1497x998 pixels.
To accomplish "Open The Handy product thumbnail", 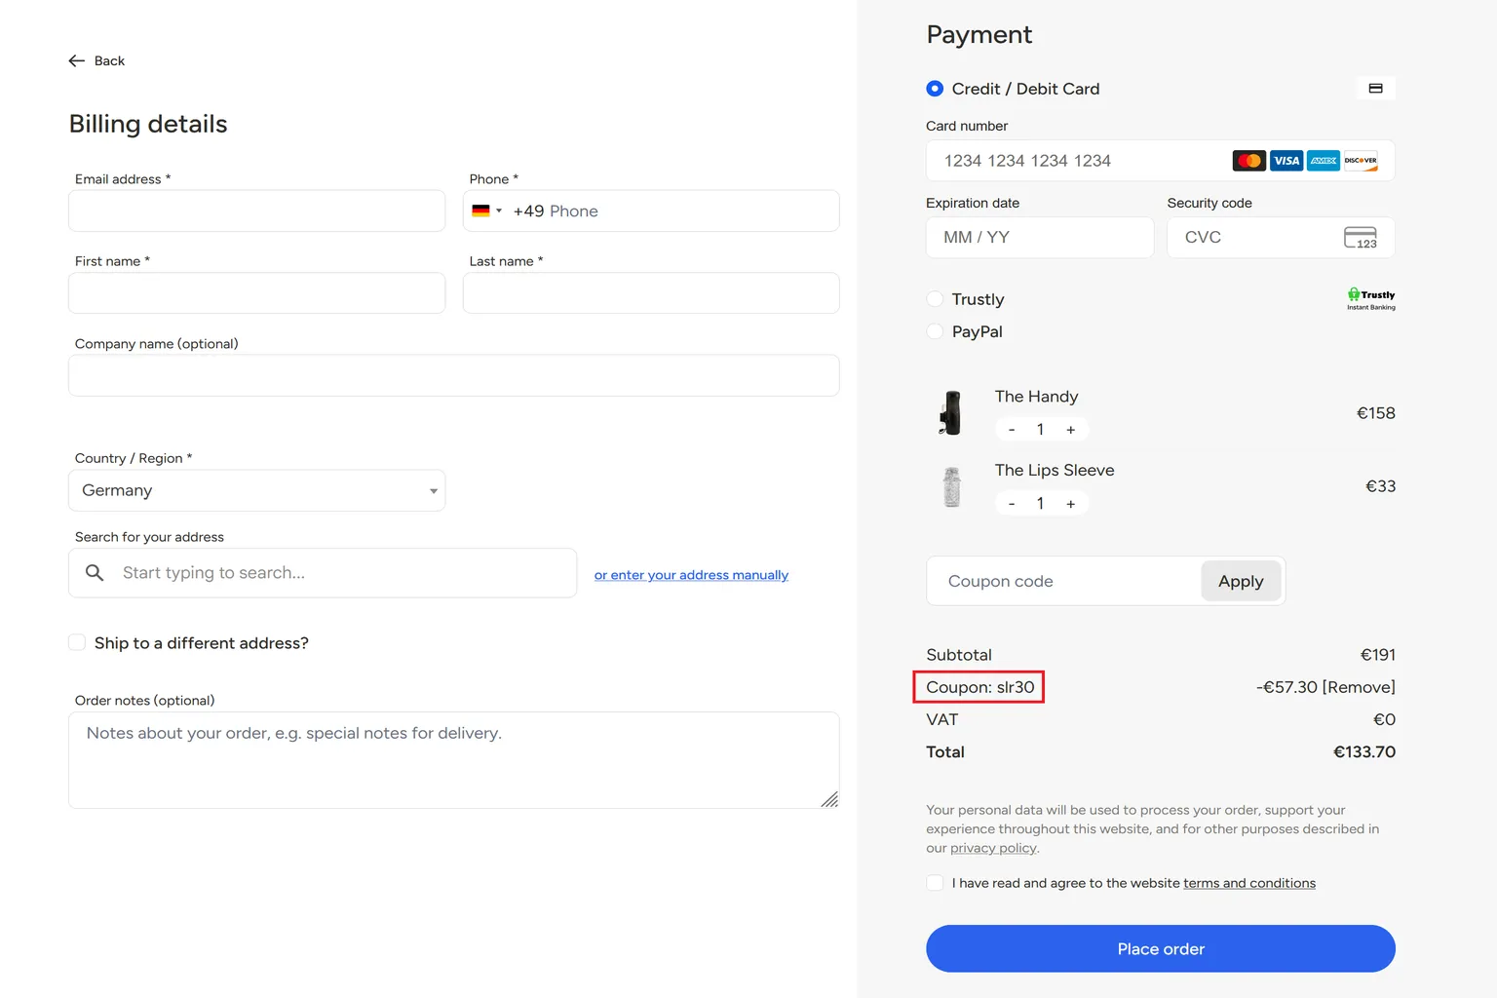I will (x=951, y=413).
